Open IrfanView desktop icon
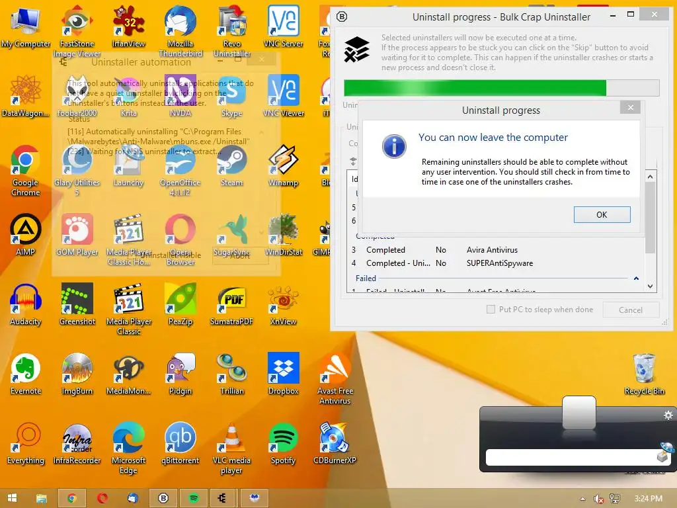Screen dimensions: 677x508 pos(129,26)
